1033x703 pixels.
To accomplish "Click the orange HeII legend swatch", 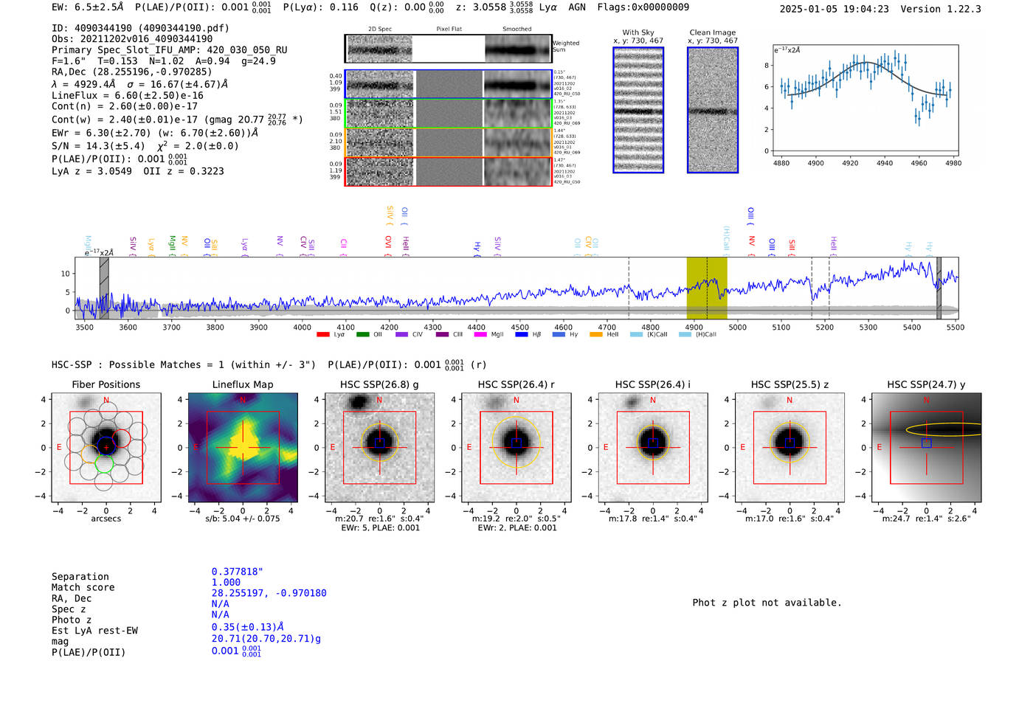I will coord(595,334).
